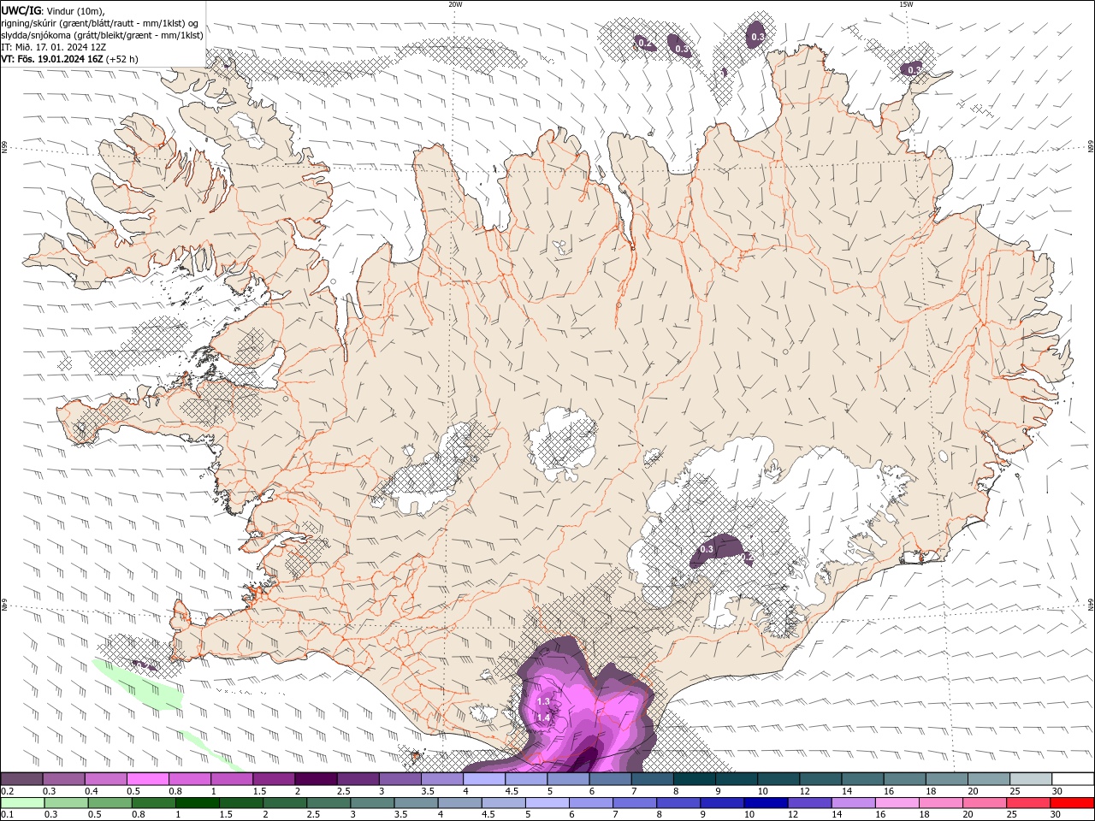Select the white upper legend swatch labeled 30

(x=1072, y=779)
